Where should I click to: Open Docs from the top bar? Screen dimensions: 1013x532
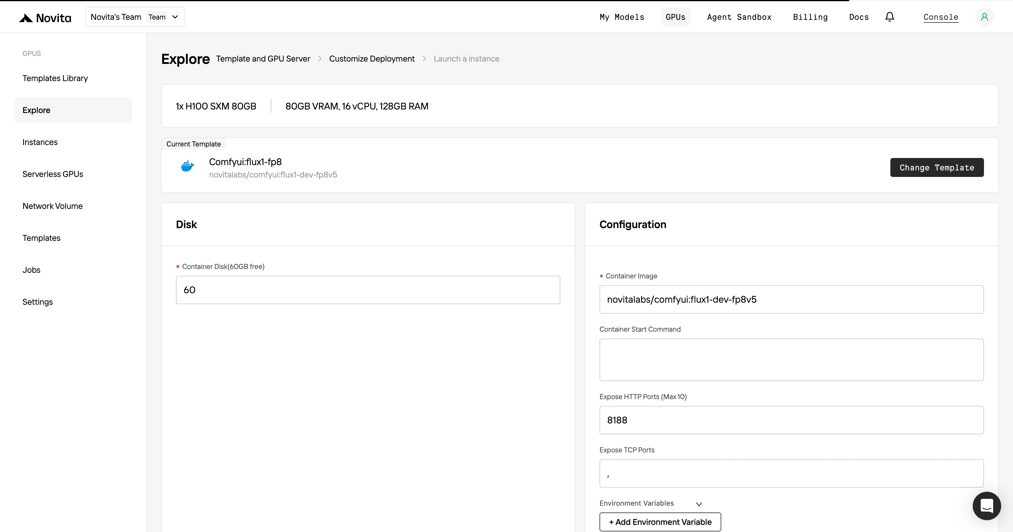pyautogui.click(x=859, y=17)
